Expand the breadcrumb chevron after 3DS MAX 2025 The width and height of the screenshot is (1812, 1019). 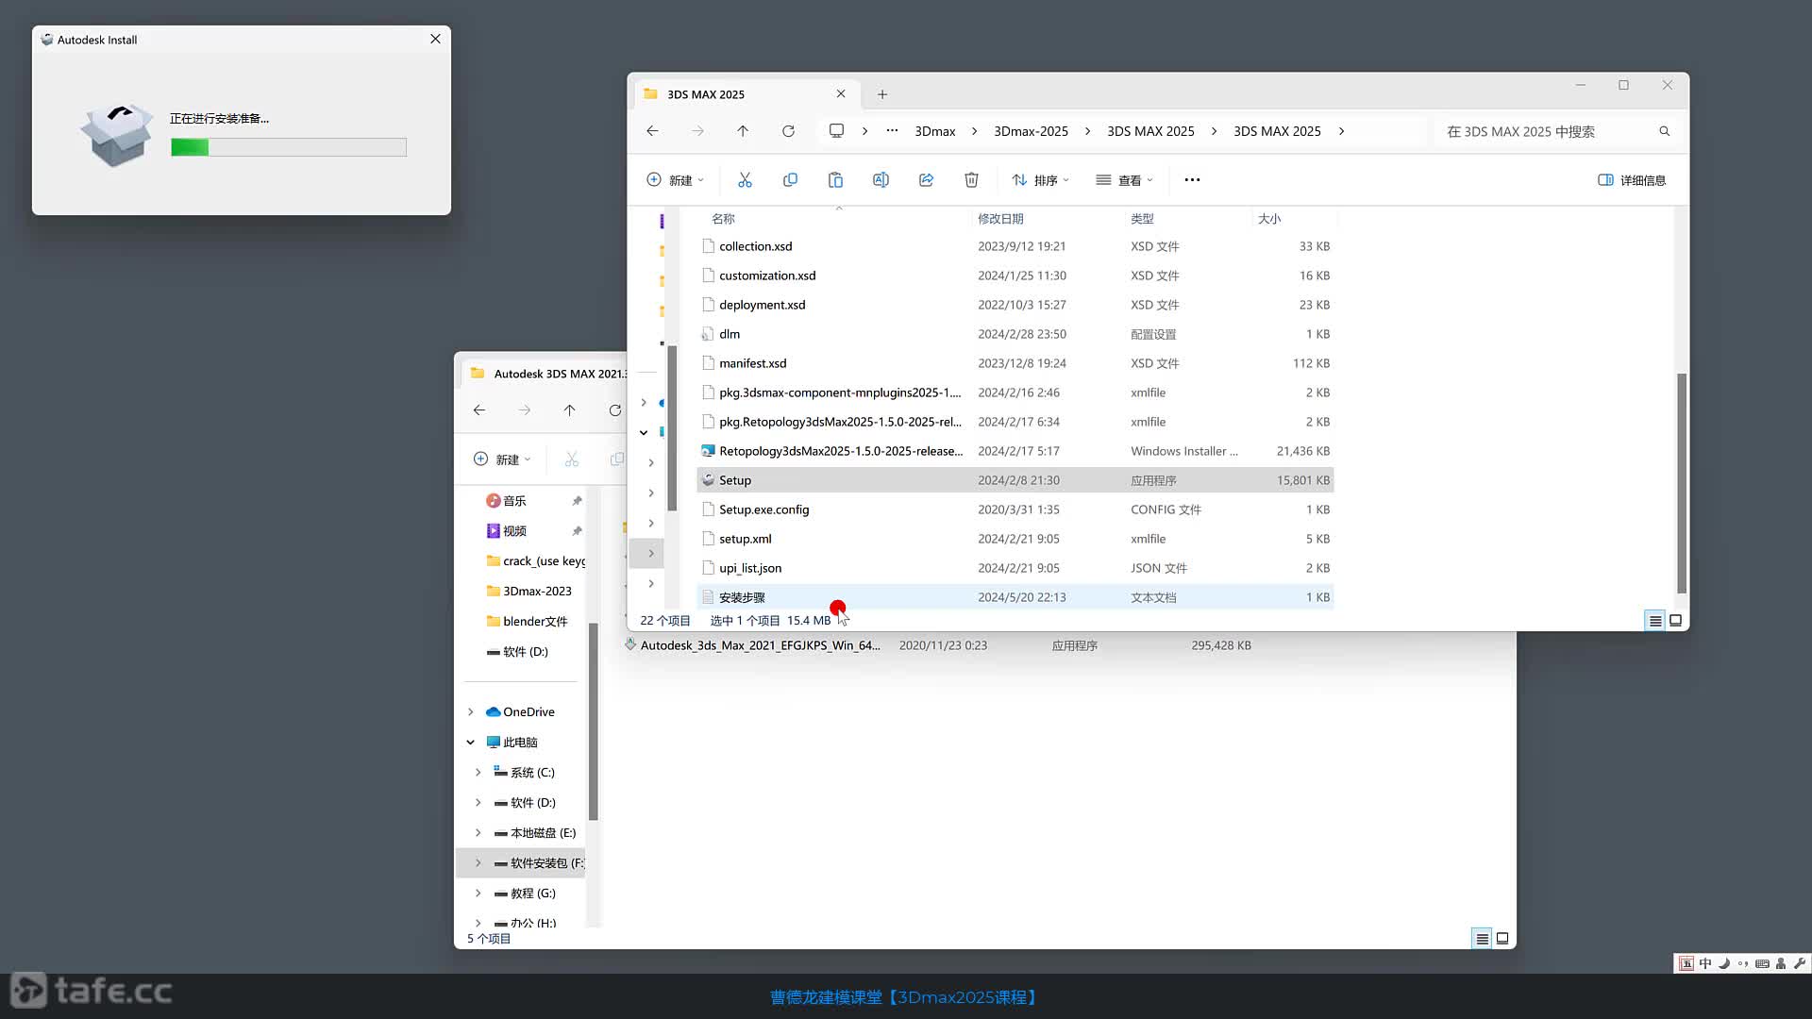pos(1341,131)
